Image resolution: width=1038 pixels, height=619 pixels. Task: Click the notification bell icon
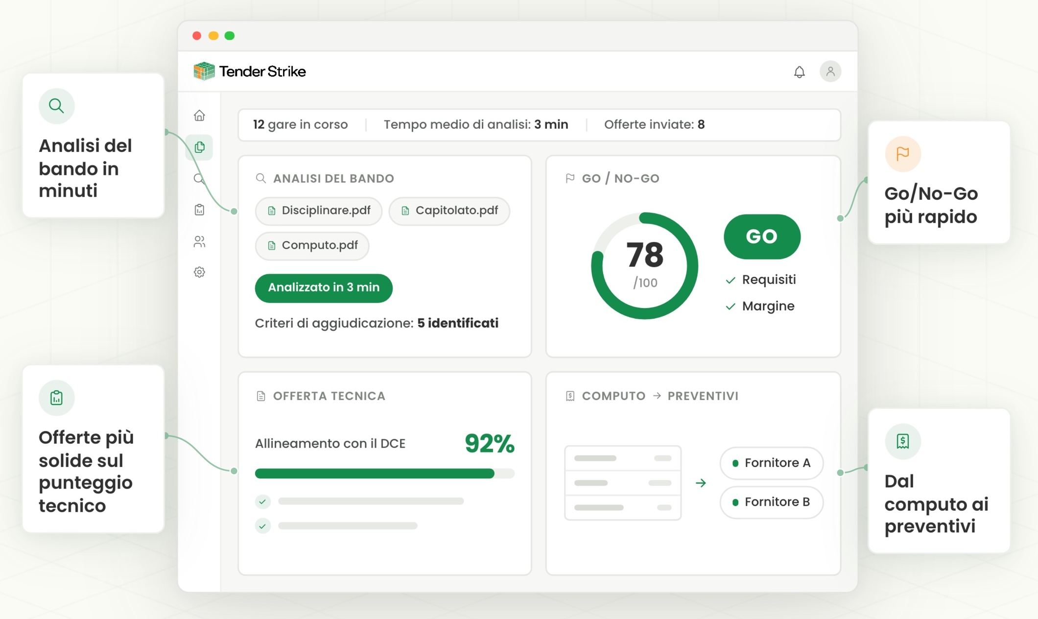coord(799,72)
